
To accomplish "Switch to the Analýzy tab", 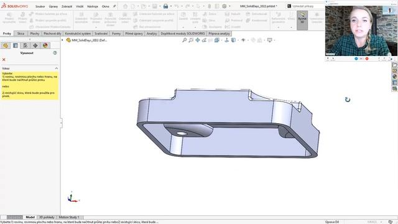I will tap(152, 34).
